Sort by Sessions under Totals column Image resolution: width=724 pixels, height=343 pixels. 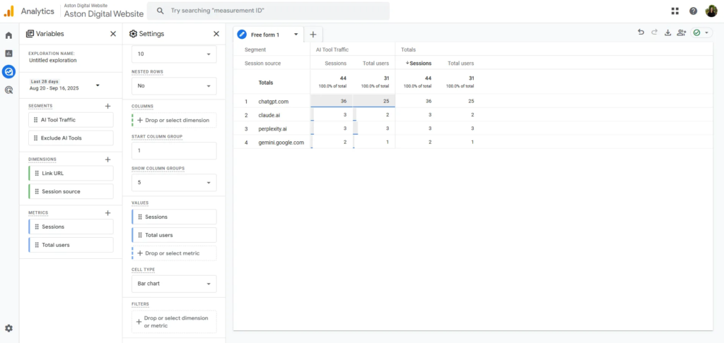click(x=419, y=63)
